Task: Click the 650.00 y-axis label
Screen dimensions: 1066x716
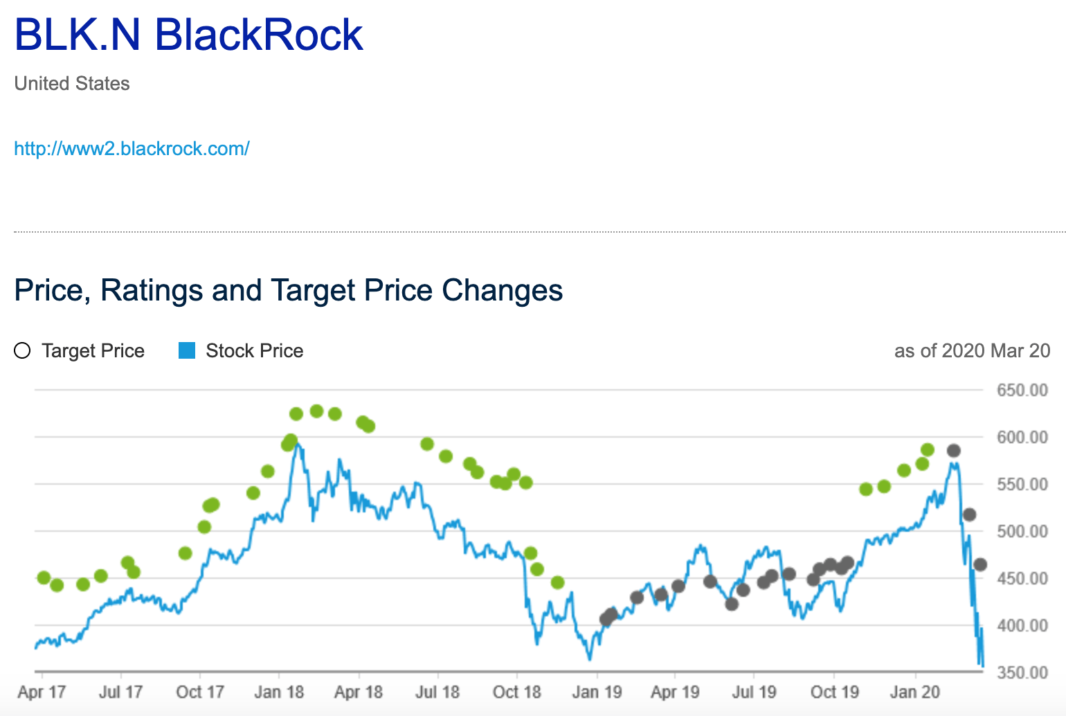Action: point(1022,391)
